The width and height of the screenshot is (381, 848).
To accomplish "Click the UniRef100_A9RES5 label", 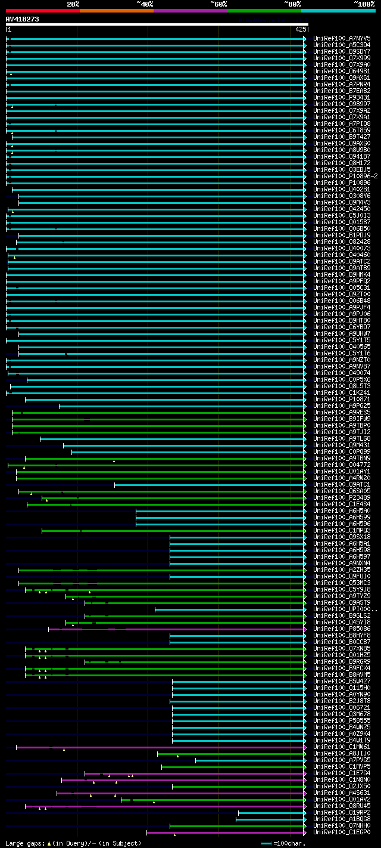I will click(x=342, y=412).
